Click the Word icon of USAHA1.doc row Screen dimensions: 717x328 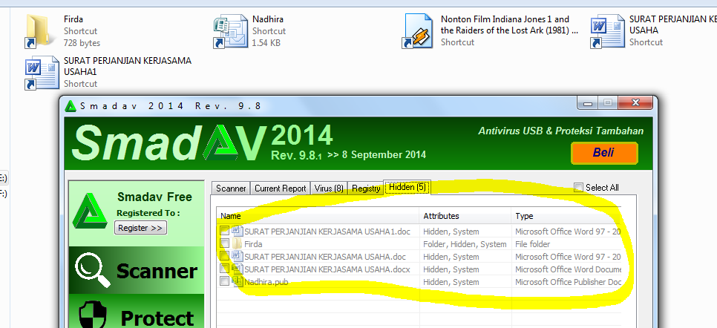[237, 231]
